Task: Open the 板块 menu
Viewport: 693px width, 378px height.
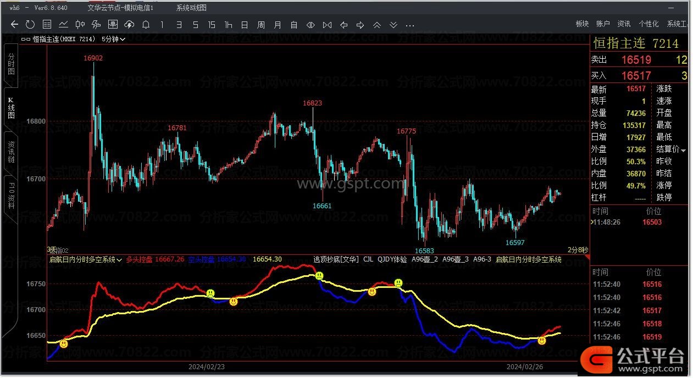Action: pos(582,24)
